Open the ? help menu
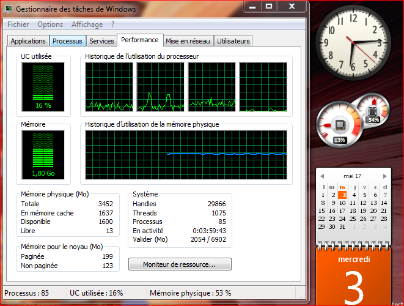The width and height of the screenshot is (404, 306). (x=112, y=24)
